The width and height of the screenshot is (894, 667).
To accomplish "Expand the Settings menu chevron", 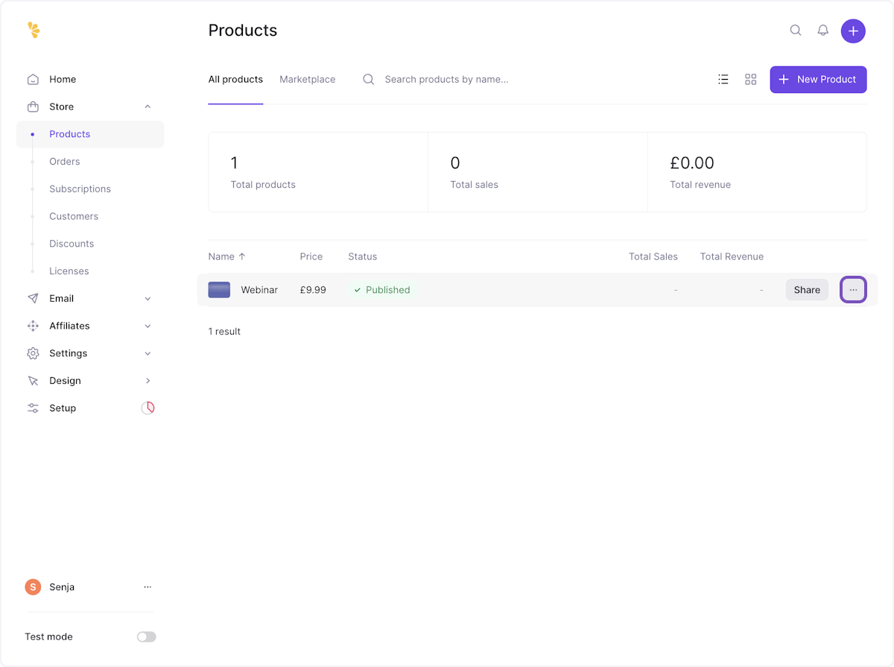I will pos(147,353).
